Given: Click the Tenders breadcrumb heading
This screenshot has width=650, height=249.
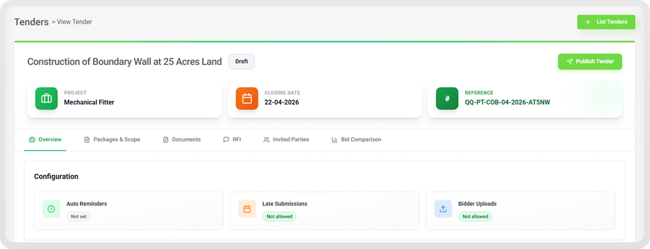Looking at the screenshot, I should [31, 22].
